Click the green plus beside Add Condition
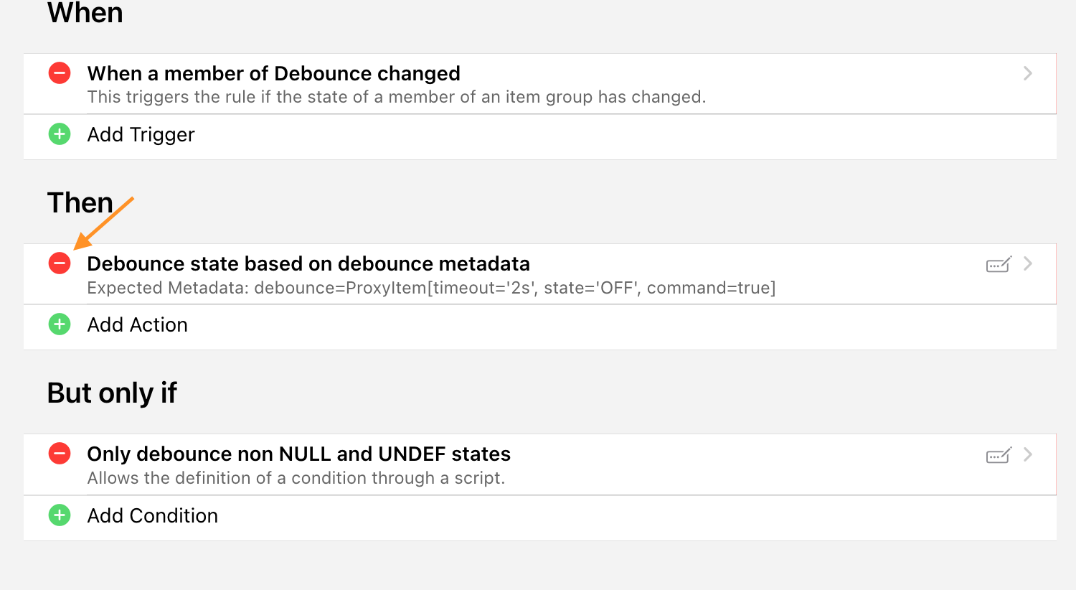 pyautogui.click(x=60, y=515)
